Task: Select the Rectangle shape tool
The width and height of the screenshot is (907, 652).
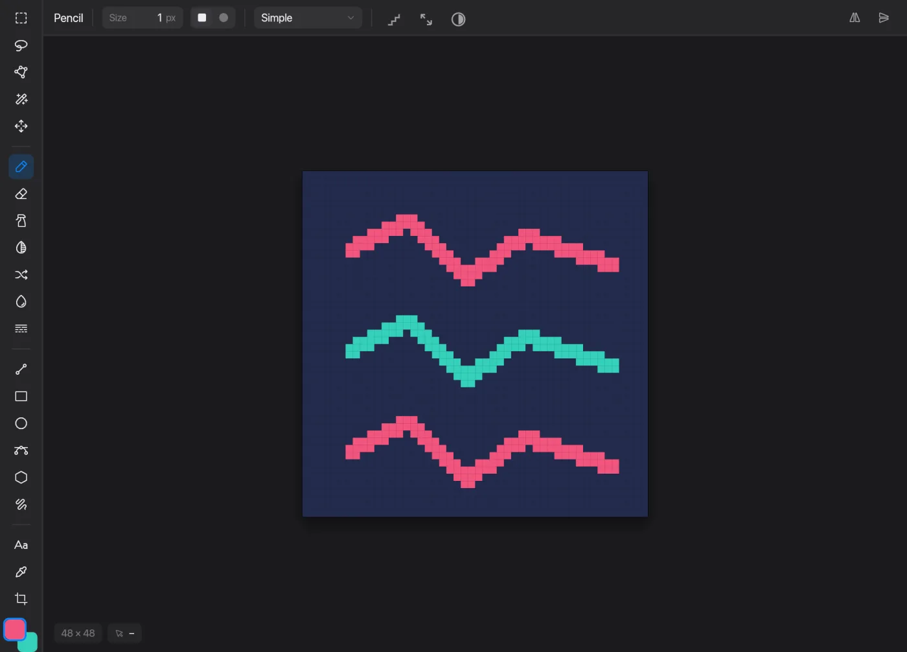Action: click(21, 396)
